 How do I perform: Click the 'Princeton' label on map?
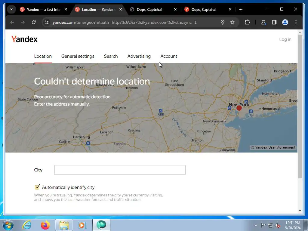[204, 131]
